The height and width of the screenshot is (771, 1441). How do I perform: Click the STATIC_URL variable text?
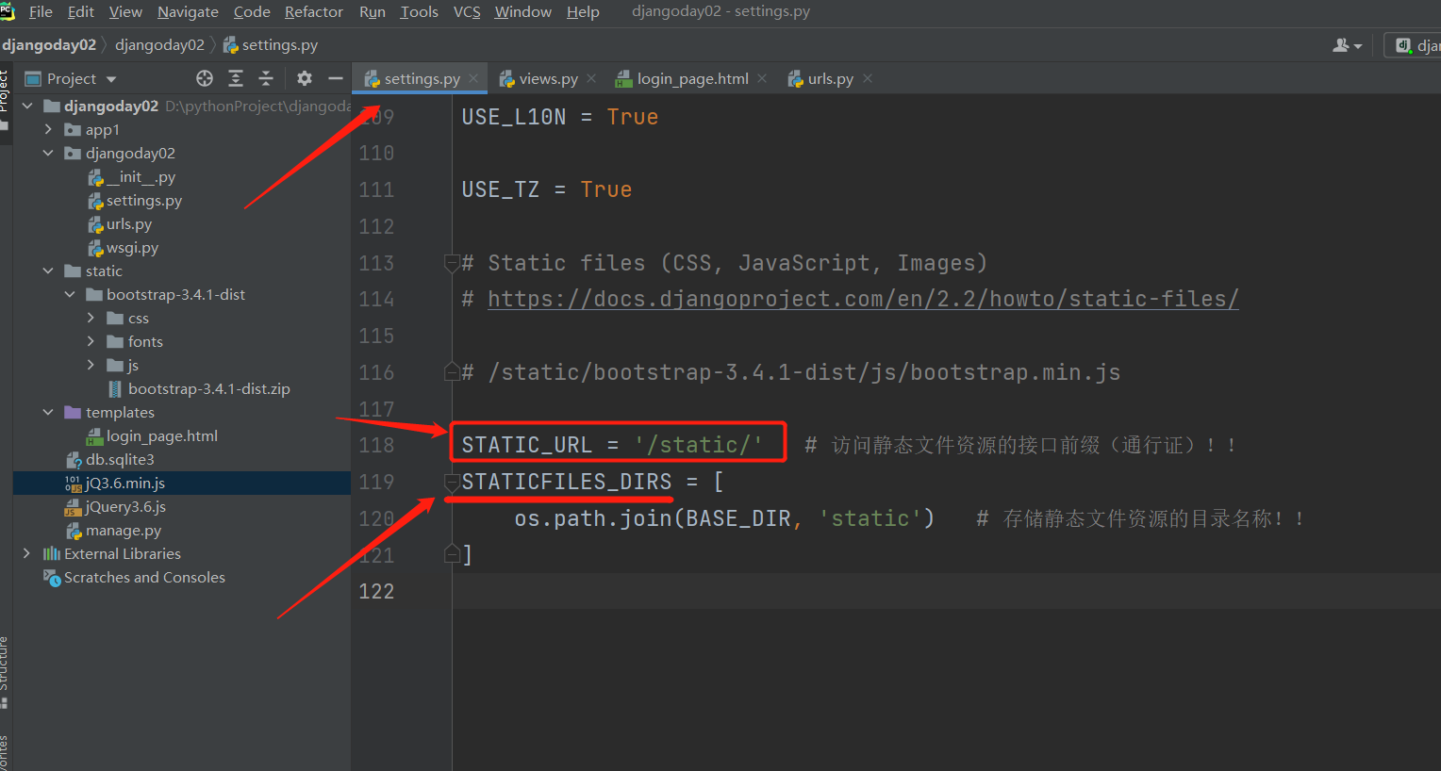(526, 445)
